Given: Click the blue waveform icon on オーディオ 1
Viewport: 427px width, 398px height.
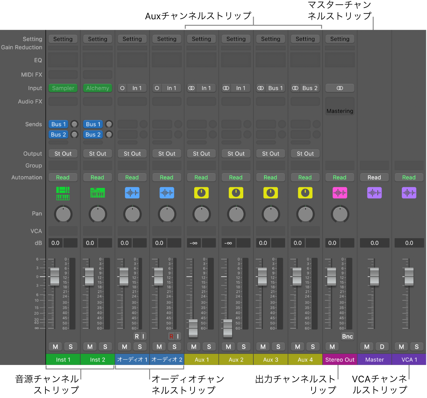Looking at the screenshot, I should (132, 193).
